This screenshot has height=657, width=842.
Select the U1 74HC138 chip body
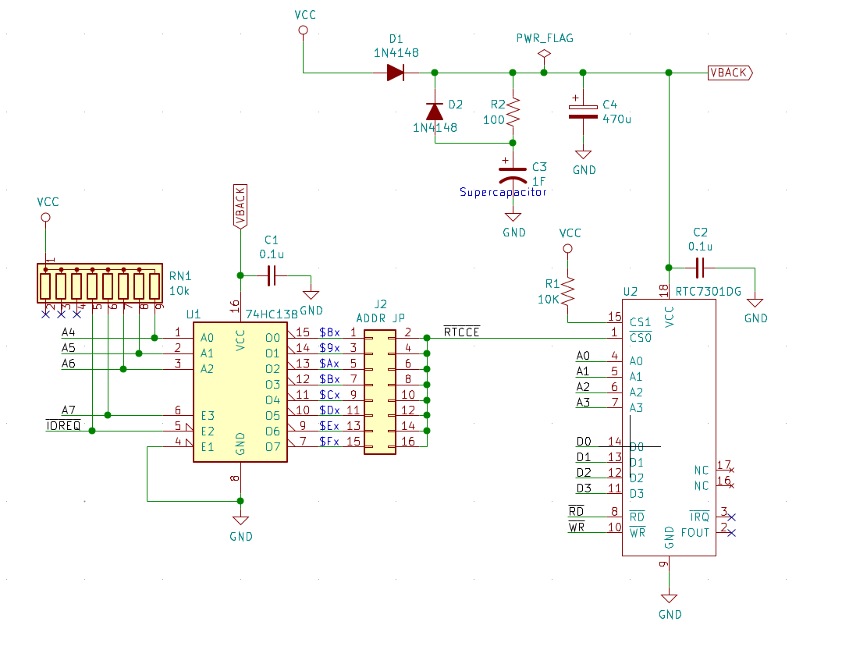point(240,392)
